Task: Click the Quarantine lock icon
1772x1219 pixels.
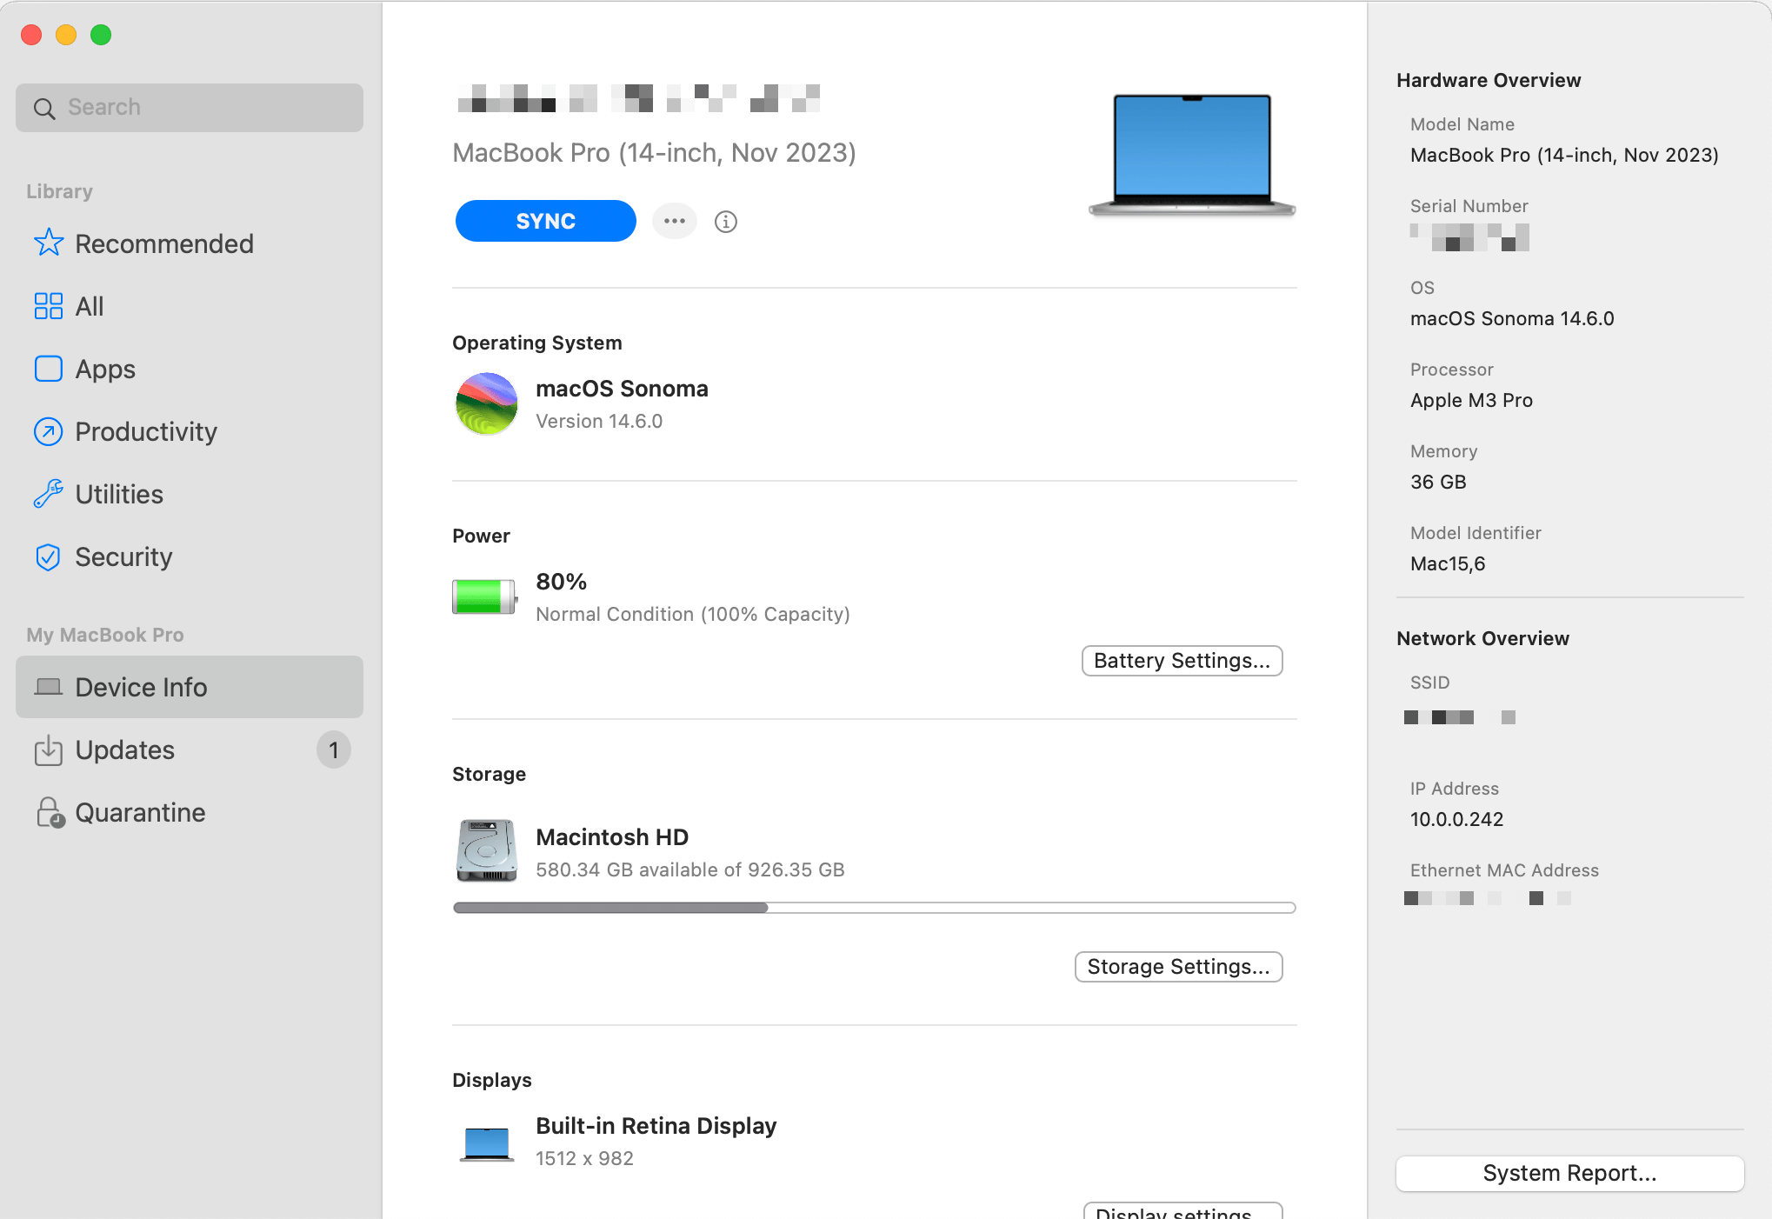Action: (50, 812)
